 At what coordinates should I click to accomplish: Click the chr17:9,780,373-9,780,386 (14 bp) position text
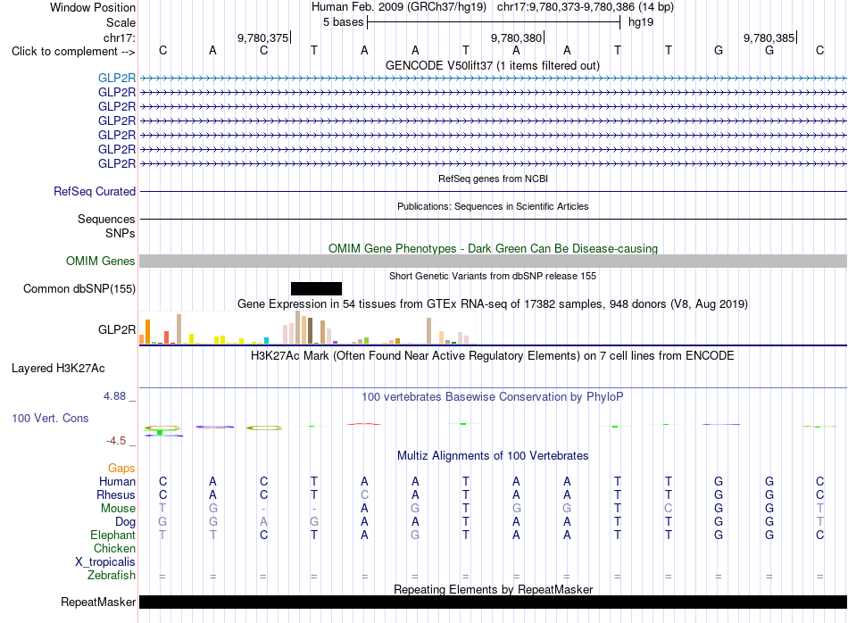[x=586, y=7]
